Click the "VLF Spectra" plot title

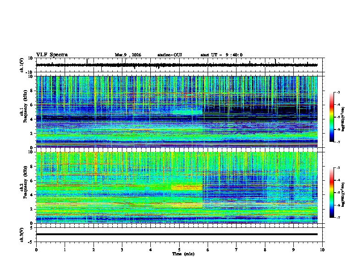[52, 55]
